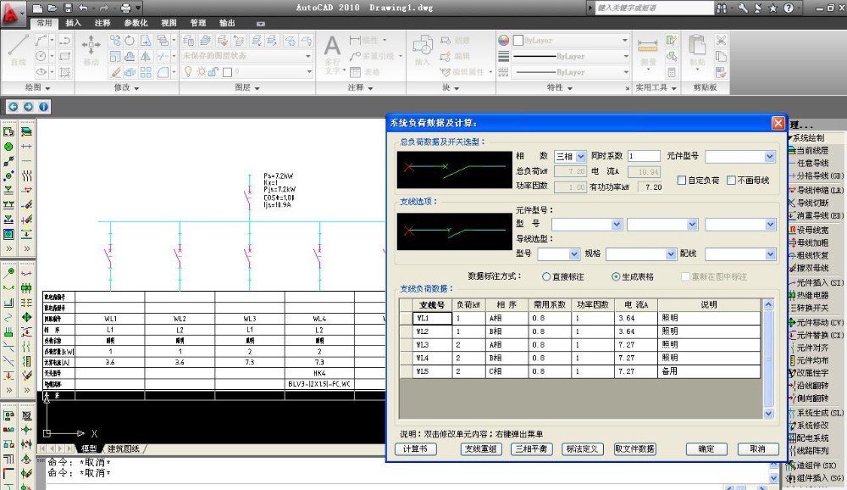Click 母线加粗 in right side menu
The height and width of the screenshot is (490, 847).
pyautogui.click(x=809, y=242)
